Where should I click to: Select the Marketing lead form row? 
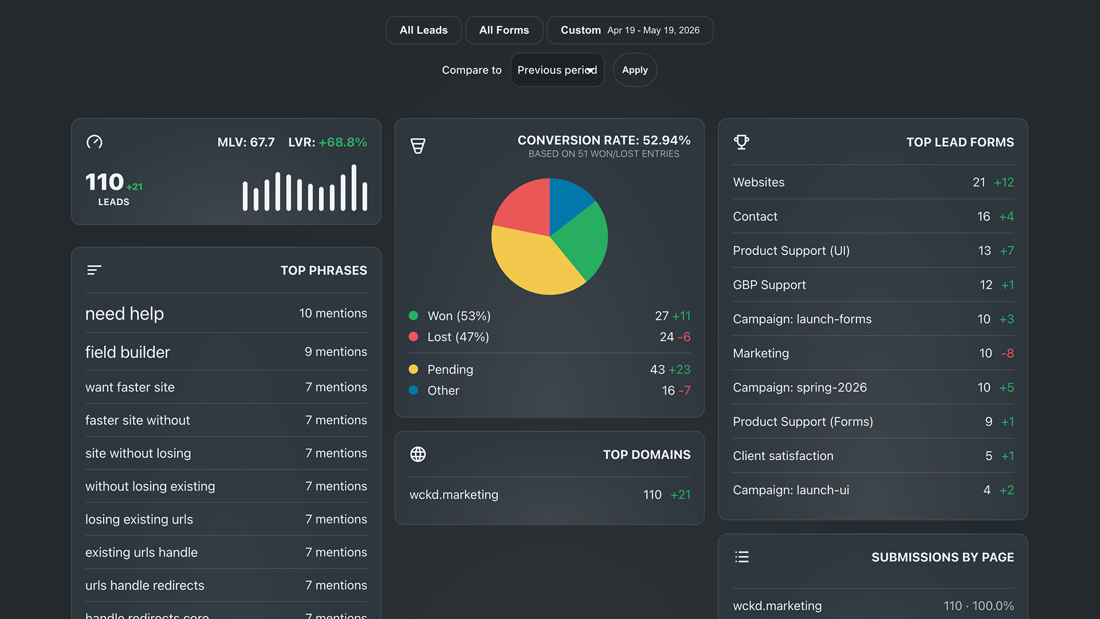[x=873, y=354]
